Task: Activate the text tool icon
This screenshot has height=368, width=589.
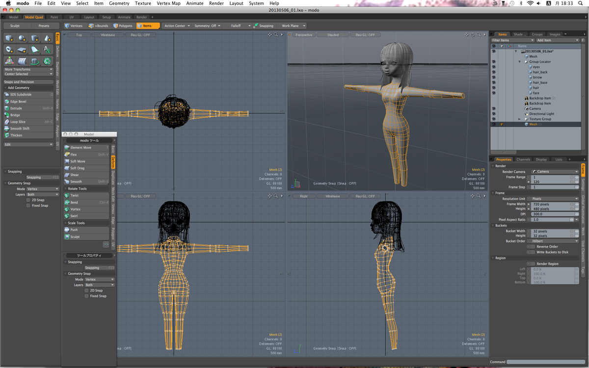Action: (47, 50)
